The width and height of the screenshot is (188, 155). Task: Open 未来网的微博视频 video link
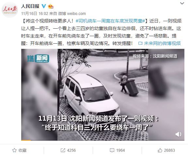[x=162, y=43]
